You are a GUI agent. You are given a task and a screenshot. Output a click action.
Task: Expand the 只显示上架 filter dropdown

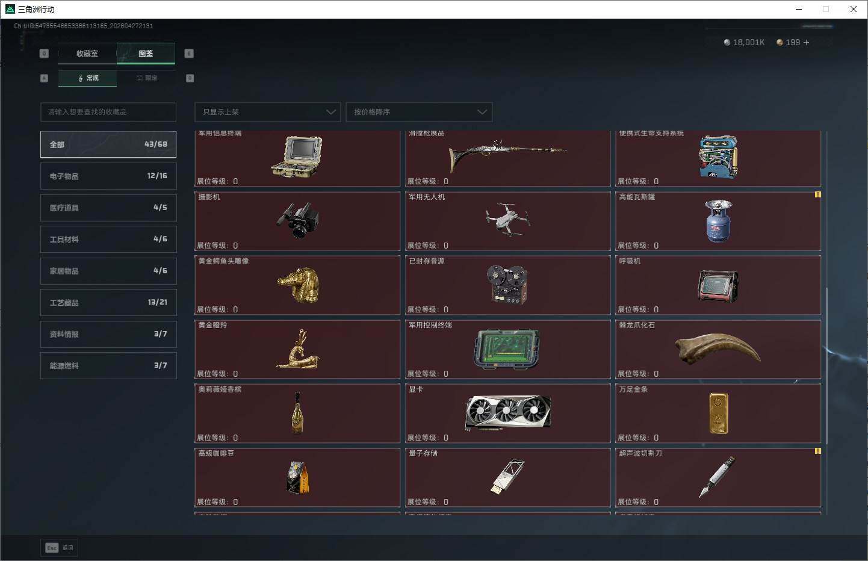coord(268,112)
